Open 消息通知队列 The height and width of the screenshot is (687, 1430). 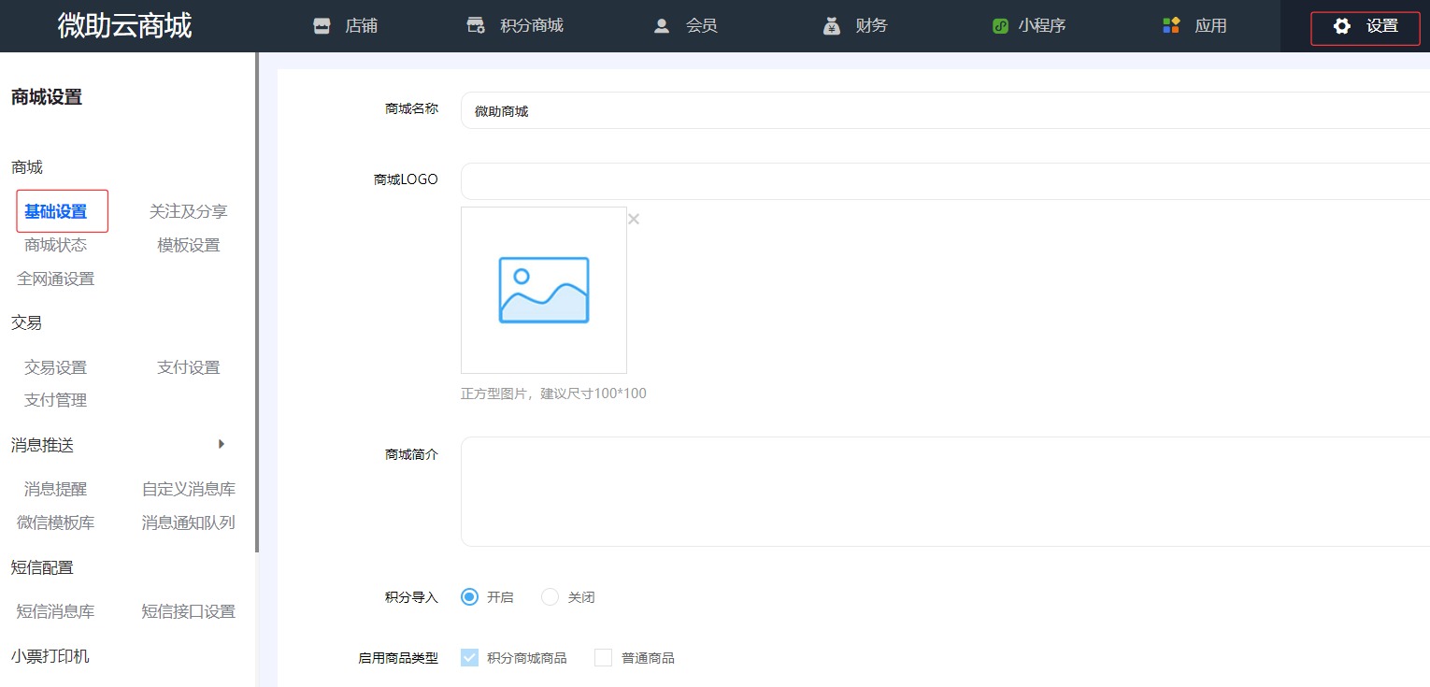pos(189,522)
